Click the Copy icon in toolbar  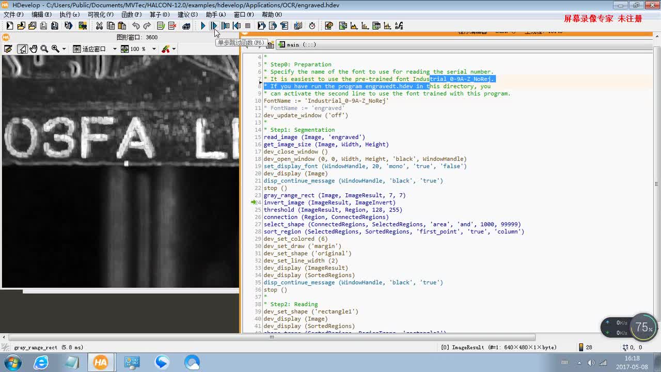[111, 26]
